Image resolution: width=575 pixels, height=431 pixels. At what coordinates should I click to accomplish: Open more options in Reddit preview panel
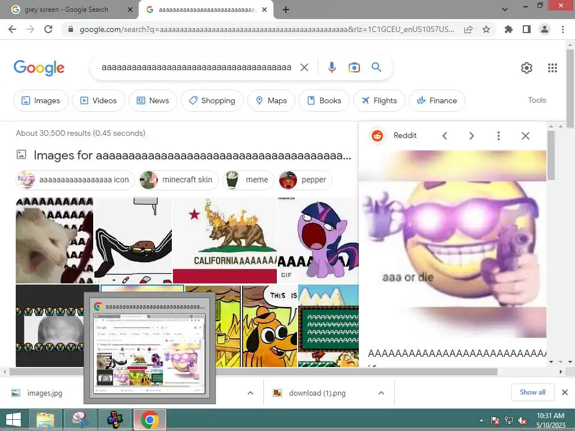pyautogui.click(x=499, y=136)
